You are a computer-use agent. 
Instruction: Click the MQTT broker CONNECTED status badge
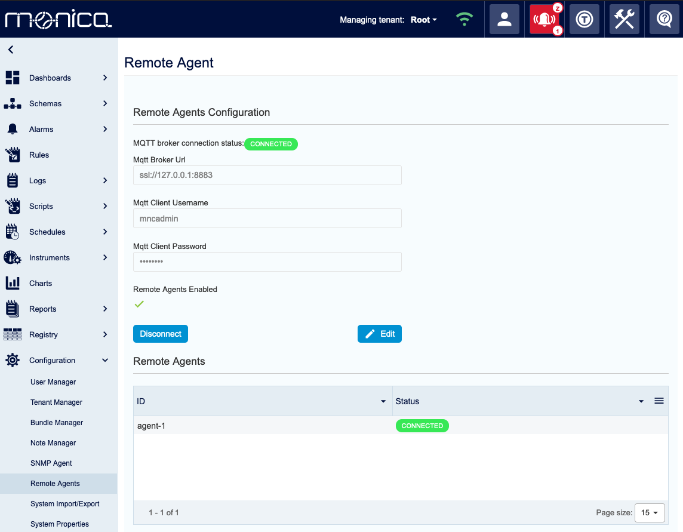tap(271, 144)
